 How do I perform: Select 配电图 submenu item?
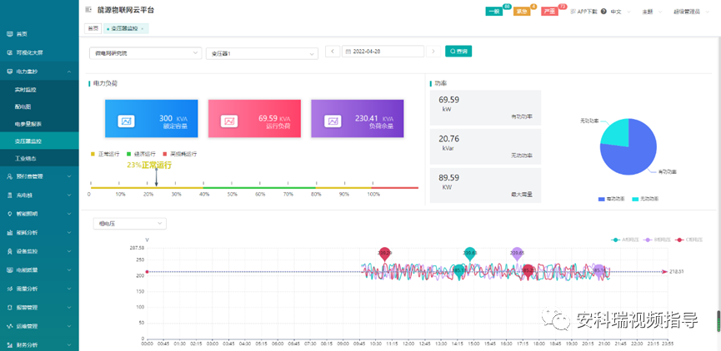pos(39,107)
